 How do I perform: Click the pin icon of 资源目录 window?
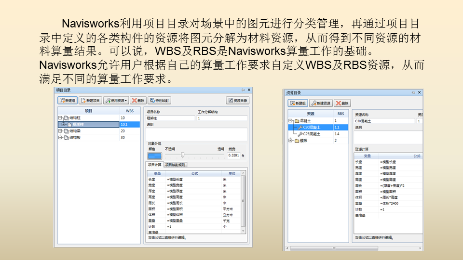413,92
